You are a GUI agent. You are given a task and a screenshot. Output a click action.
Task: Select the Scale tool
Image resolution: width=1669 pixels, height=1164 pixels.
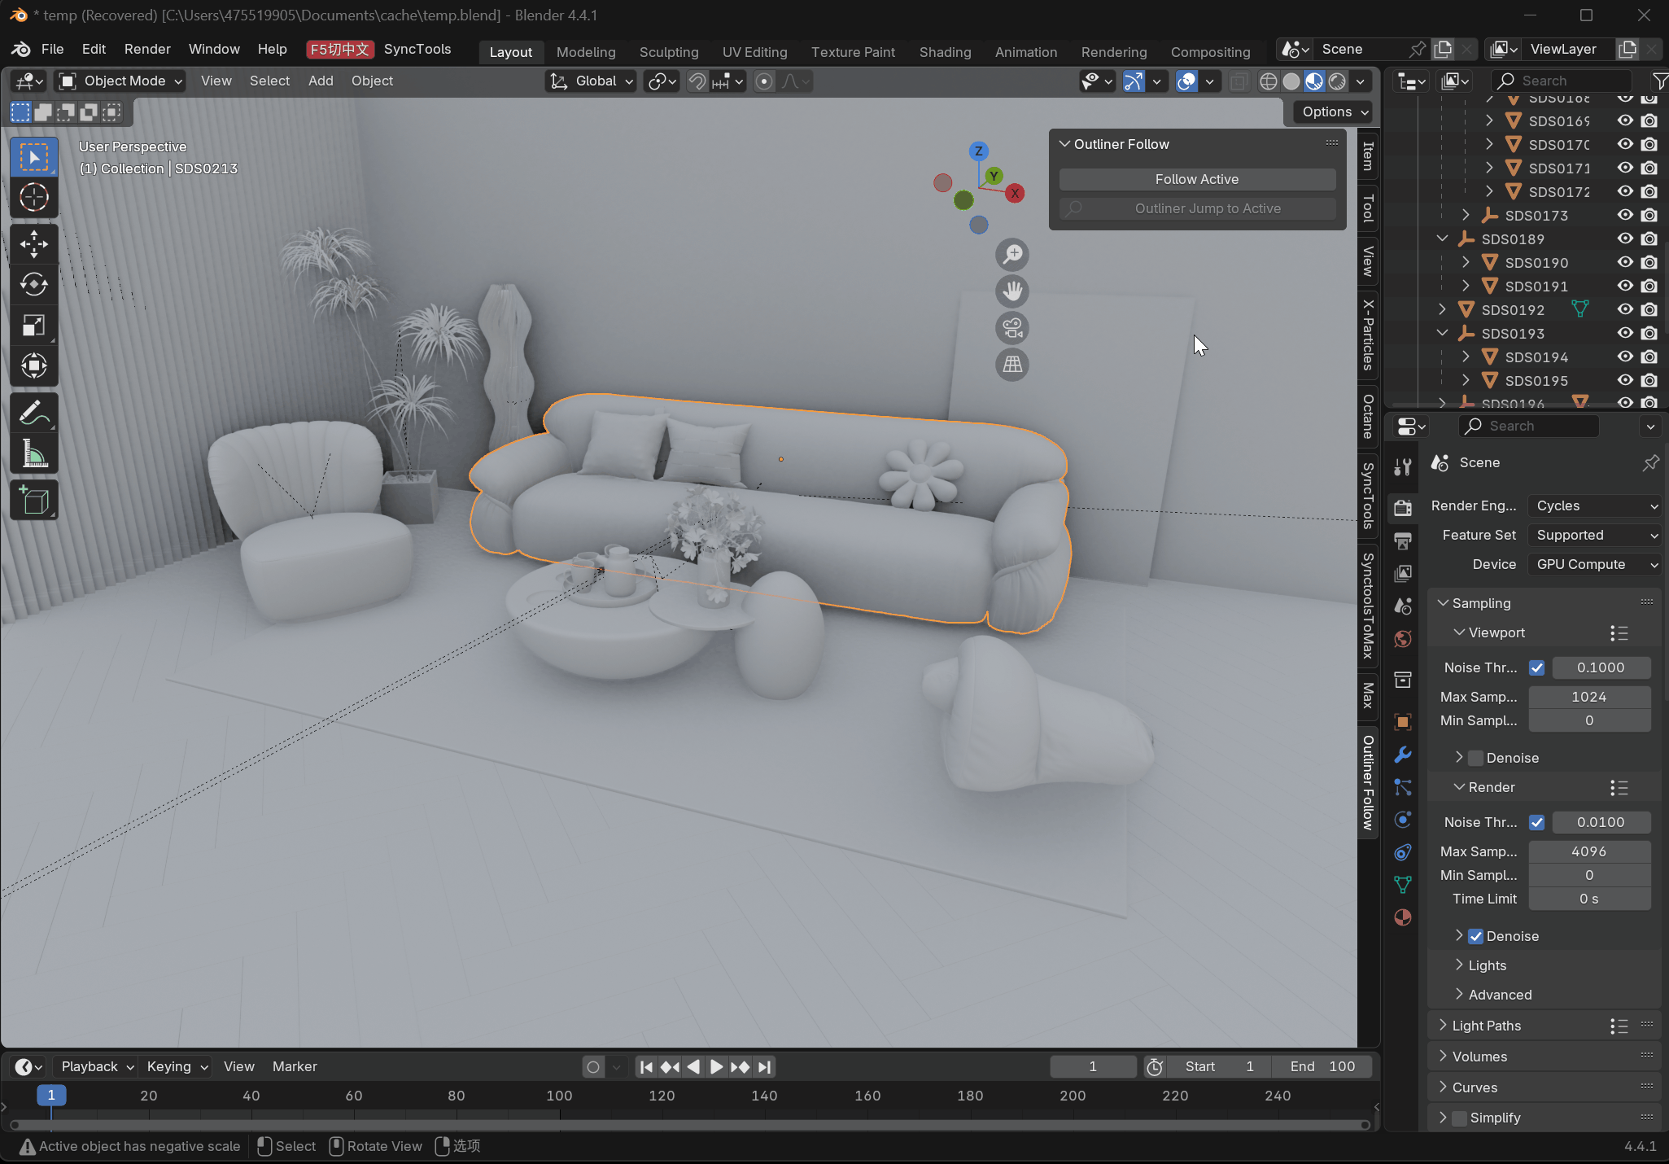coord(33,325)
